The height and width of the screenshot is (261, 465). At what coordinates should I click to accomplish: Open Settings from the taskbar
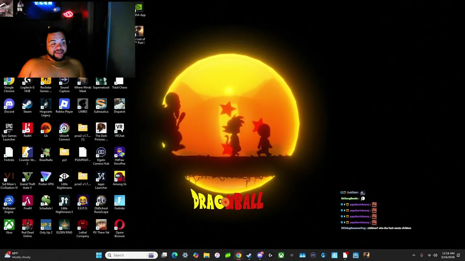tap(185, 255)
